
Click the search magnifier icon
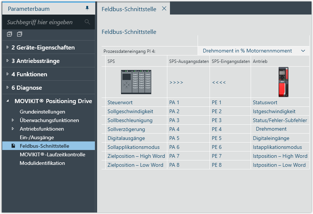[87, 22]
